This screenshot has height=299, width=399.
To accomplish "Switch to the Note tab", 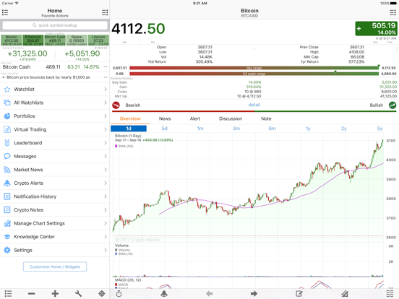I will click(x=266, y=118).
